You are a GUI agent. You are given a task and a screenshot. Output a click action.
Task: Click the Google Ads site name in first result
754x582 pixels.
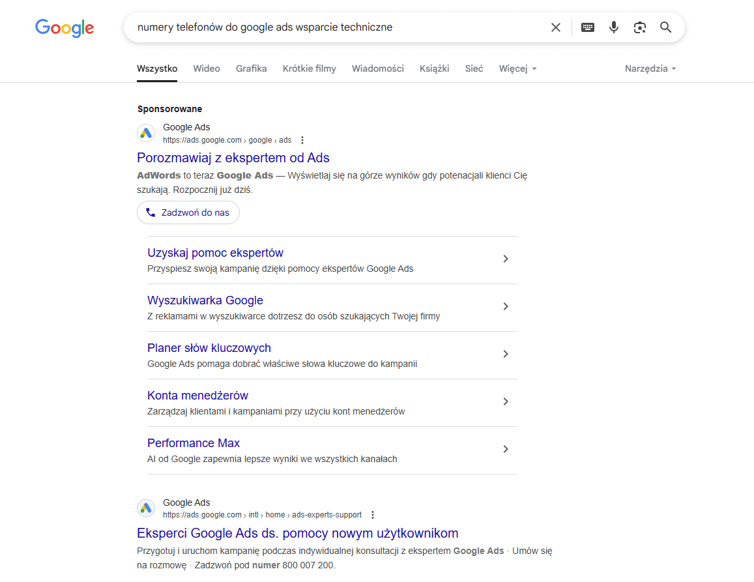(x=186, y=127)
